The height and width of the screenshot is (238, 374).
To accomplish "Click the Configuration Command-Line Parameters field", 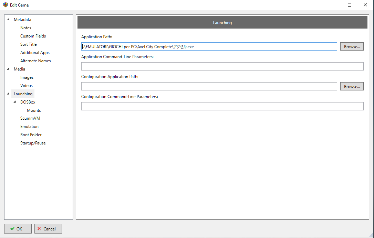I will pos(222,106).
